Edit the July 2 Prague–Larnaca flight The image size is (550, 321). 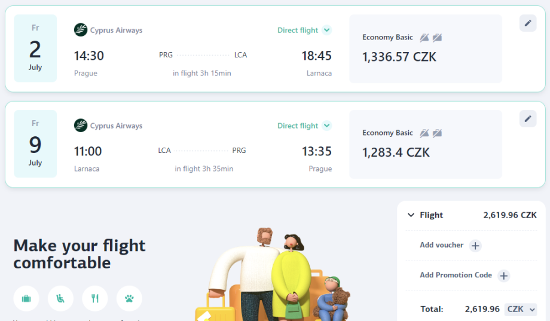[528, 23]
